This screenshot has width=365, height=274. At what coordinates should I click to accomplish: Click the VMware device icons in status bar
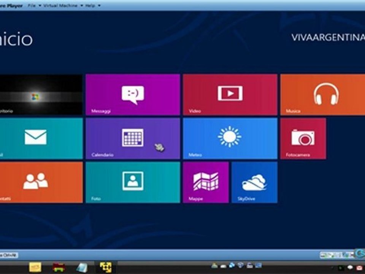[337, 255]
